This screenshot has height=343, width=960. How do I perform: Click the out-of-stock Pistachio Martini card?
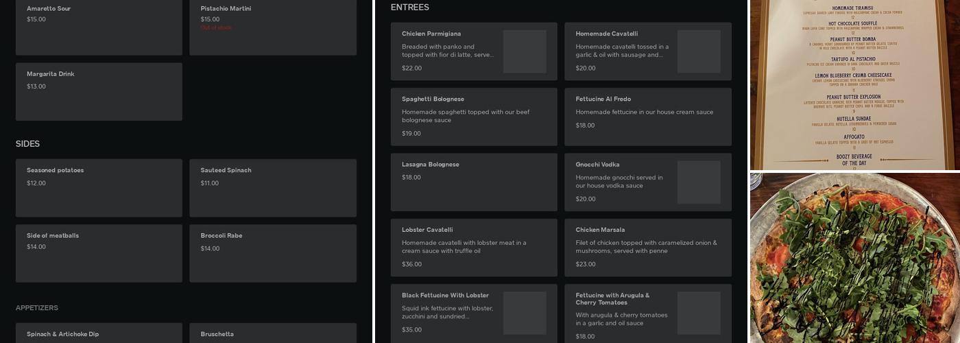(x=272, y=27)
